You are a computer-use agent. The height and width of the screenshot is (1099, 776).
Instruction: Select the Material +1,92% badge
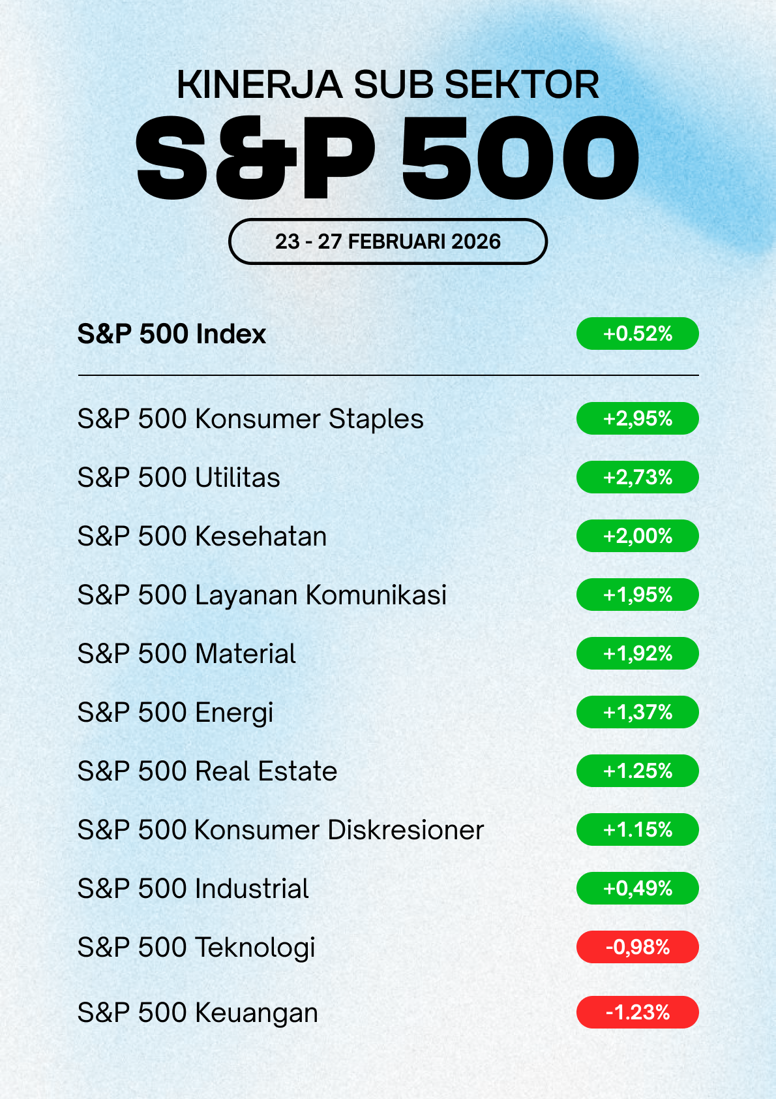tap(637, 653)
